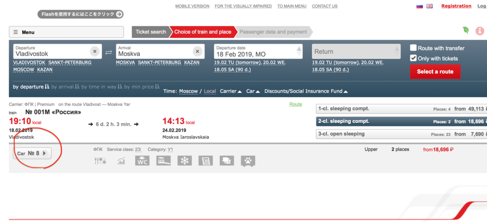Click the Flash activation banner arrow
The height and width of the screenshot is (222, 487).
point(119,14)
